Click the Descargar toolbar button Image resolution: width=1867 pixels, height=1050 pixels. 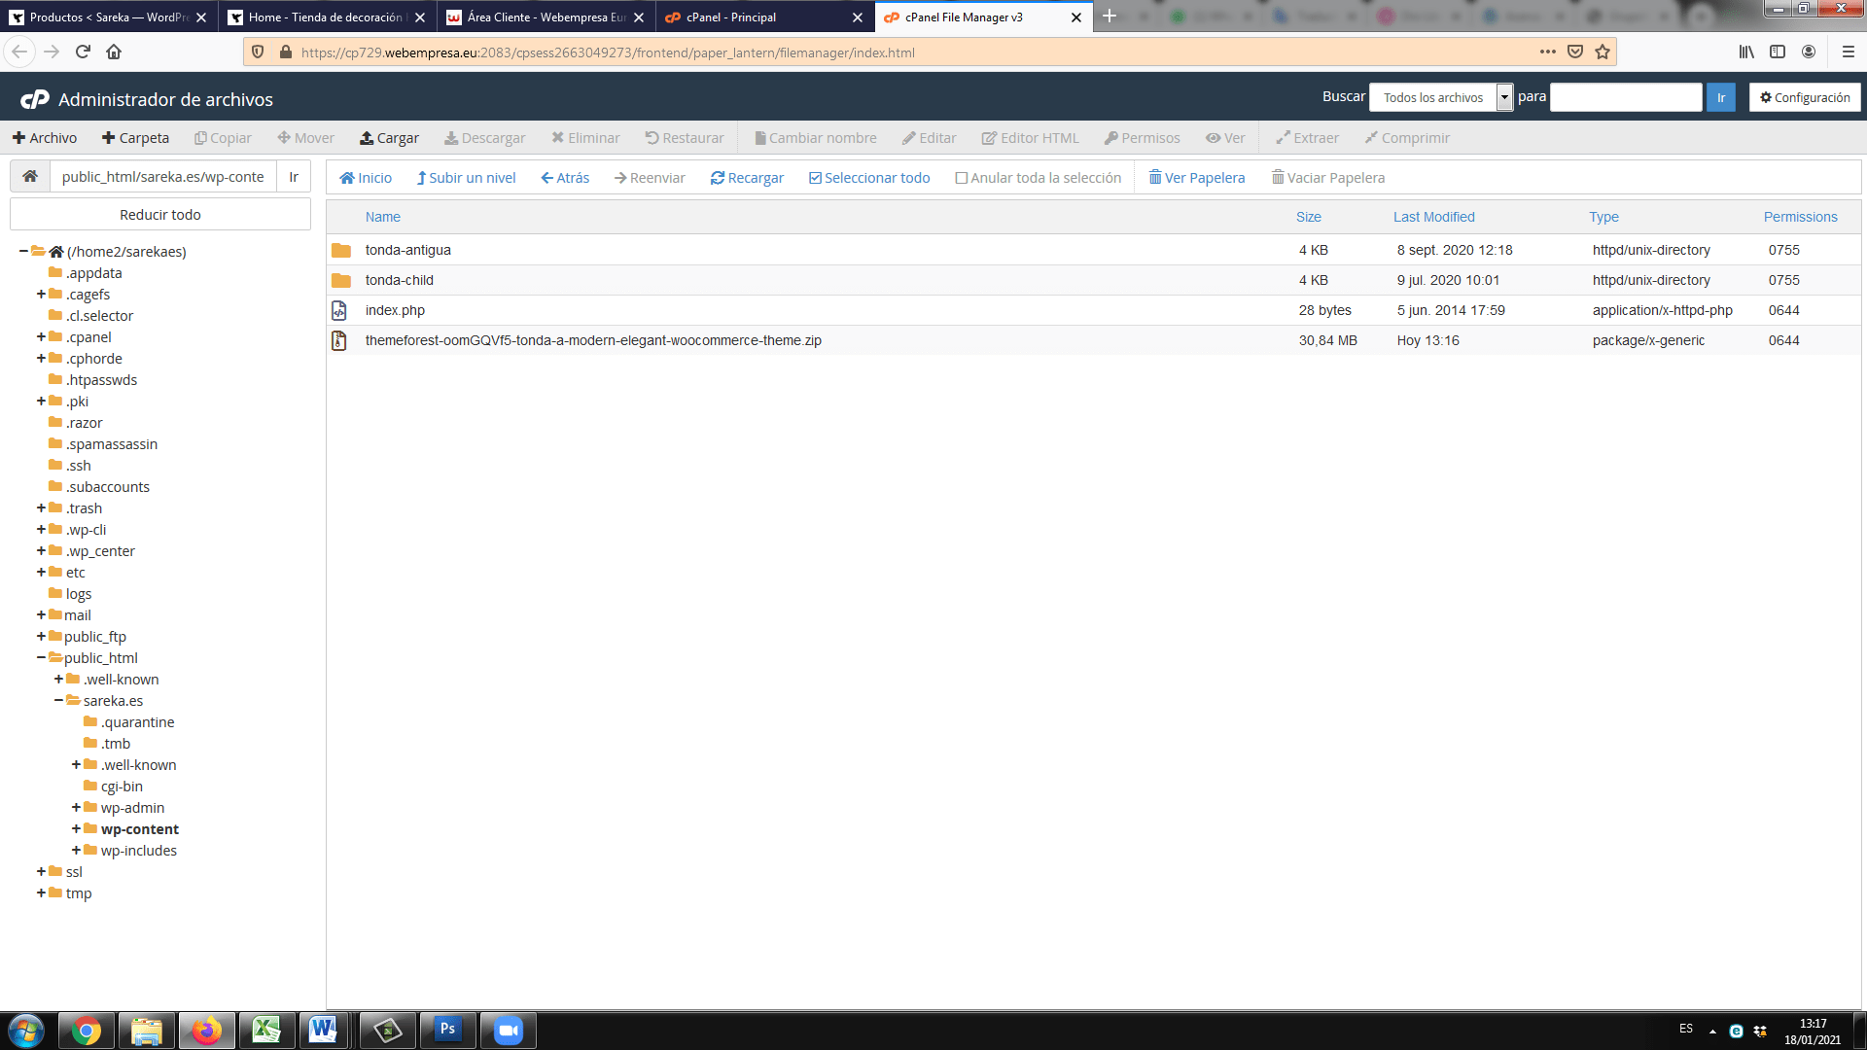coord(485,138)
